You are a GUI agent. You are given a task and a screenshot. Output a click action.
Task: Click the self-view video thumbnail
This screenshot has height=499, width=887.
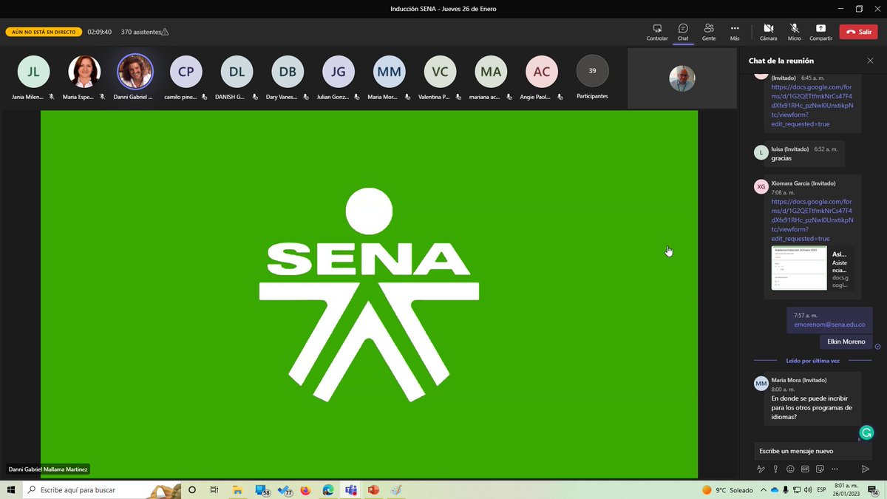[682, 78]
